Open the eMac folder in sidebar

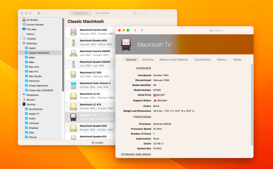tap(30, 57)
